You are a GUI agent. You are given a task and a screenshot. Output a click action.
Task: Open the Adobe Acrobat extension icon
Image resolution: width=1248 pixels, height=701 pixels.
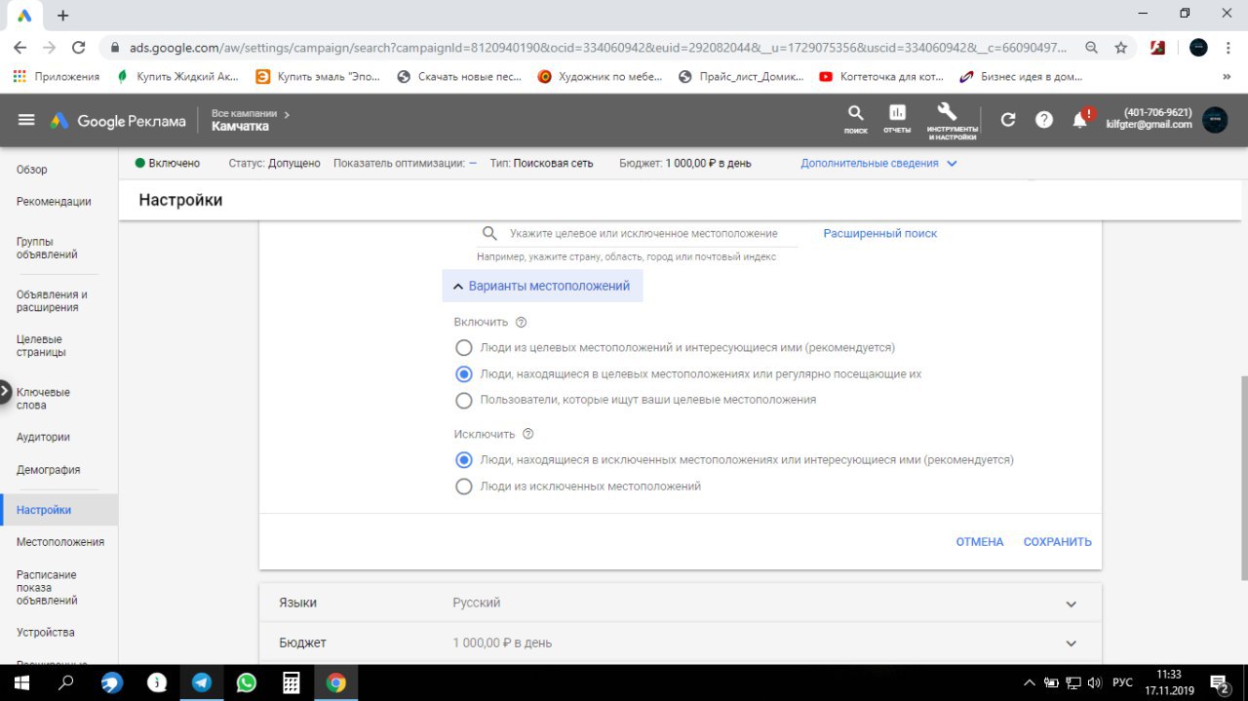click(1157, 47)
